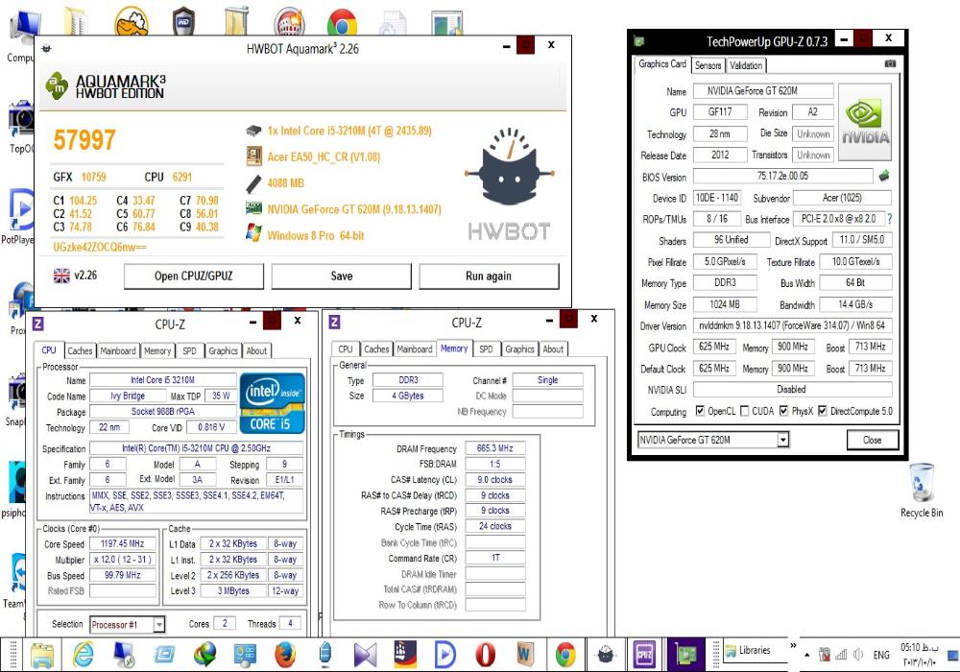Click Open CPUZ/GPUZ button in Aquamark
Viewport: 960px width, 672px height.
point(194,276)
